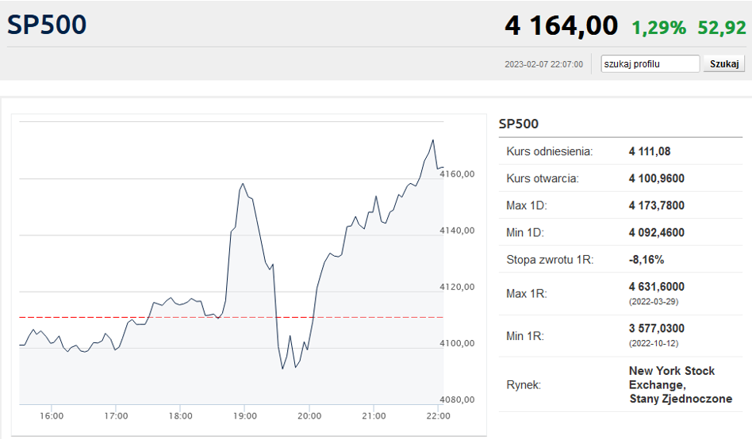The width and height of the screenshot is (752, 439).
Task: Click the value 4 111,08
Action: click(650, 151)
